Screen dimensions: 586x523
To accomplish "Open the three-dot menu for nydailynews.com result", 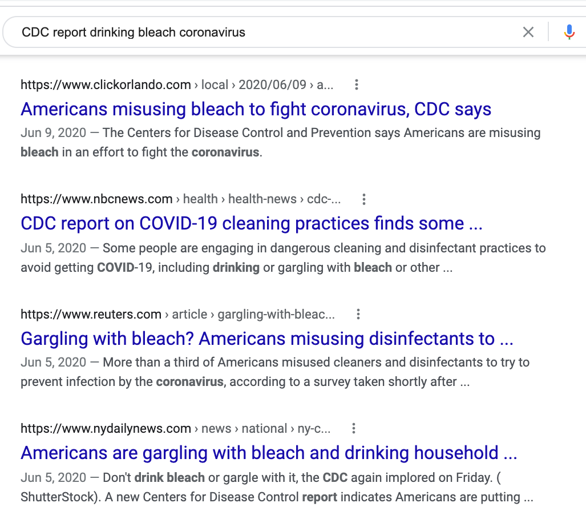I will [354, 428].
